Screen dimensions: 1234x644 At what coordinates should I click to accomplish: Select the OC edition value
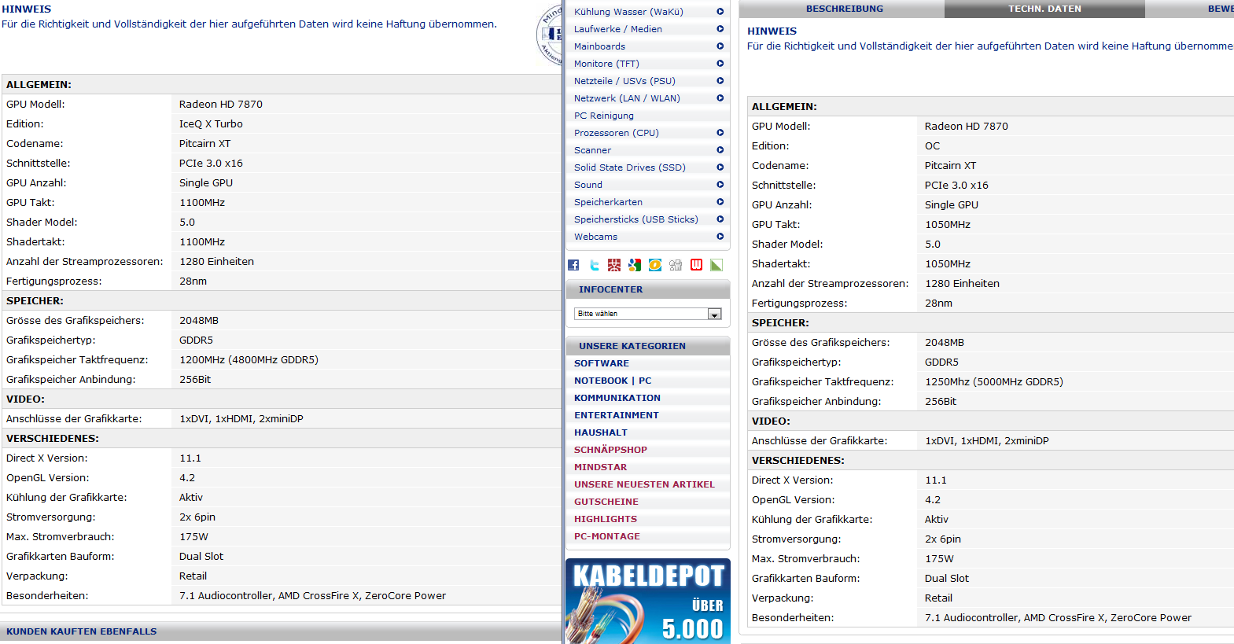point(932,146)
